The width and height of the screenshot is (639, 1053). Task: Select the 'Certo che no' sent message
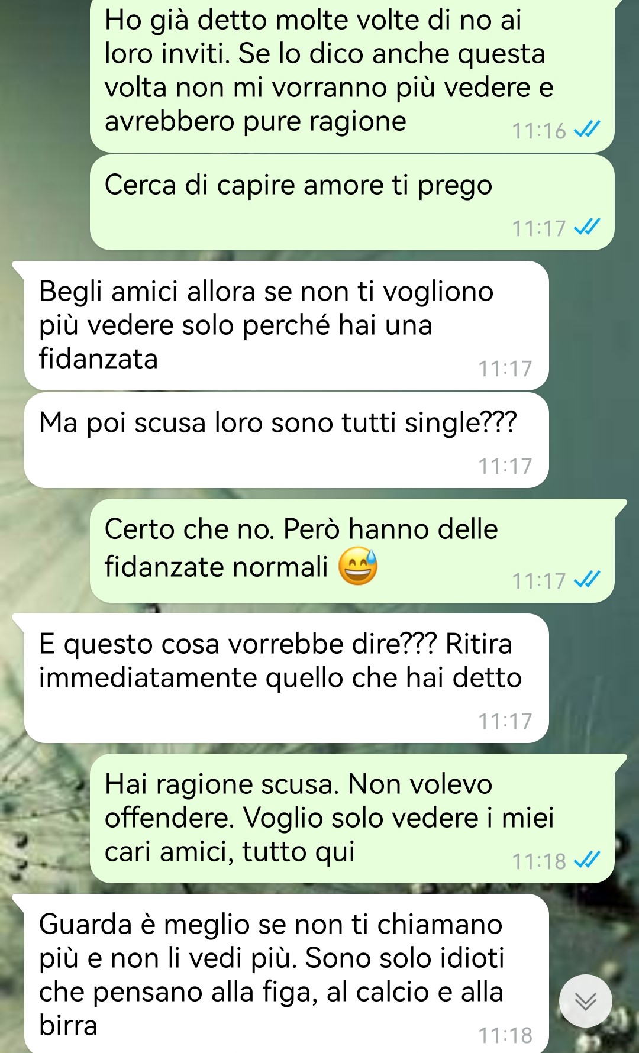click(352, 551)
